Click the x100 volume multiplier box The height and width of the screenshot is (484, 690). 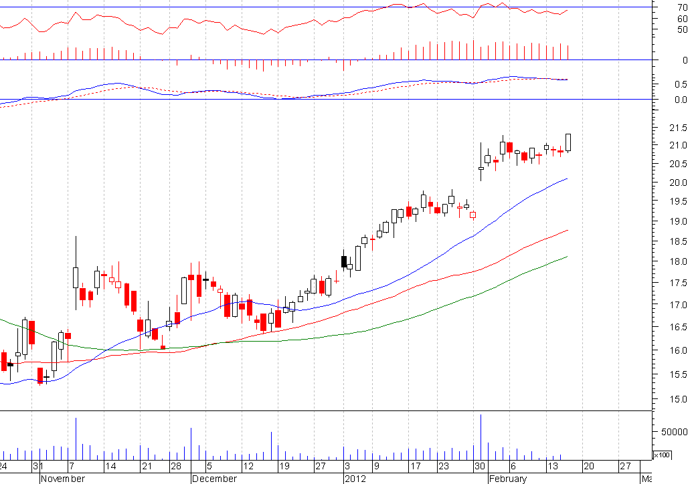(661, 455)
